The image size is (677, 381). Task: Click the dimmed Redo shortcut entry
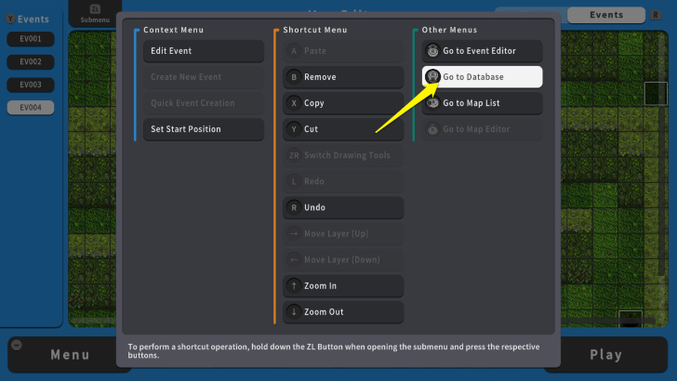pos(343,181)
